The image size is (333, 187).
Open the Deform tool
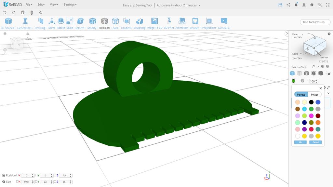tap(80, 23)
